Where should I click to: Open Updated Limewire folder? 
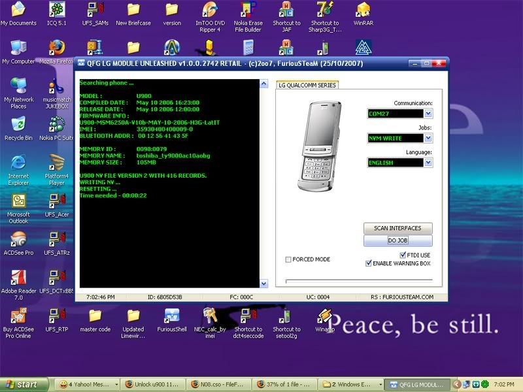[133, 323]
